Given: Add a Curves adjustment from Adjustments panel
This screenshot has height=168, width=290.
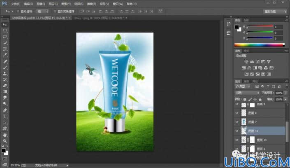Looking at the screenshot, I should [x=258, y=62].
